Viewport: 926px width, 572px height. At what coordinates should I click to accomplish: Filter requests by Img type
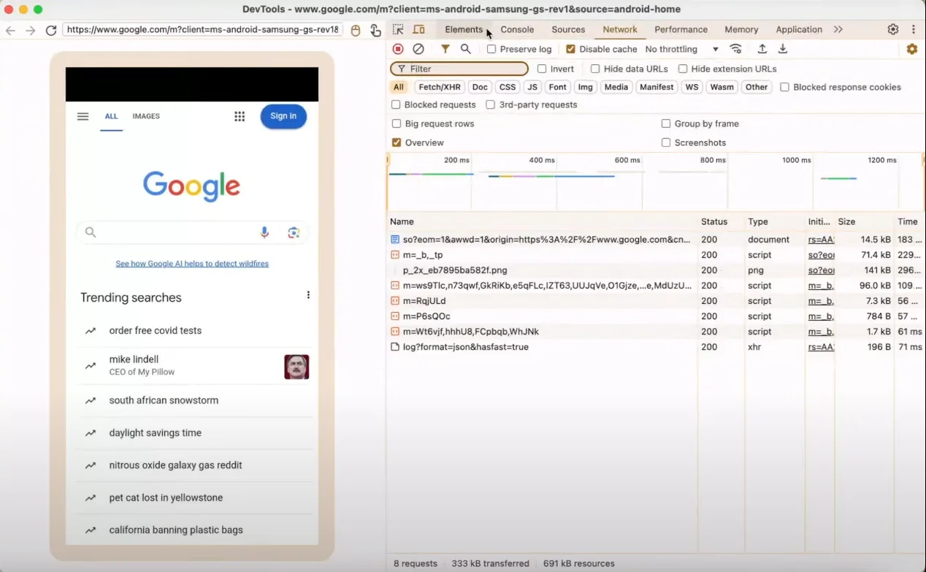(585, 87)
